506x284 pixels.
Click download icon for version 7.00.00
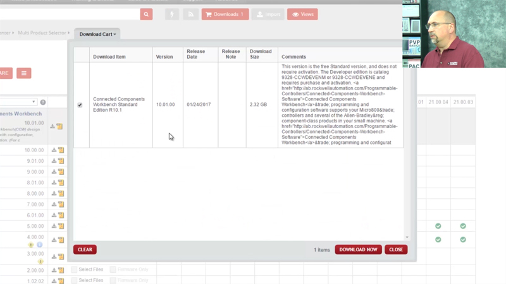click(x=54, y=204)
